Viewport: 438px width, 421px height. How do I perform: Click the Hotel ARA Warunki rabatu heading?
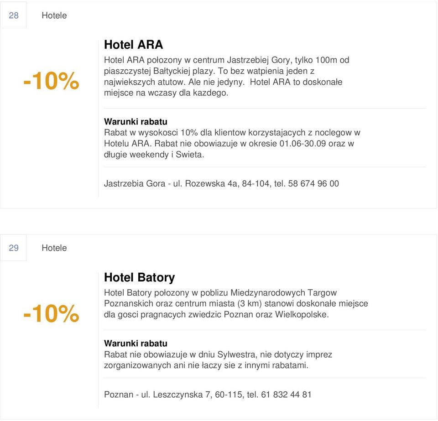[x=136, y=122]
